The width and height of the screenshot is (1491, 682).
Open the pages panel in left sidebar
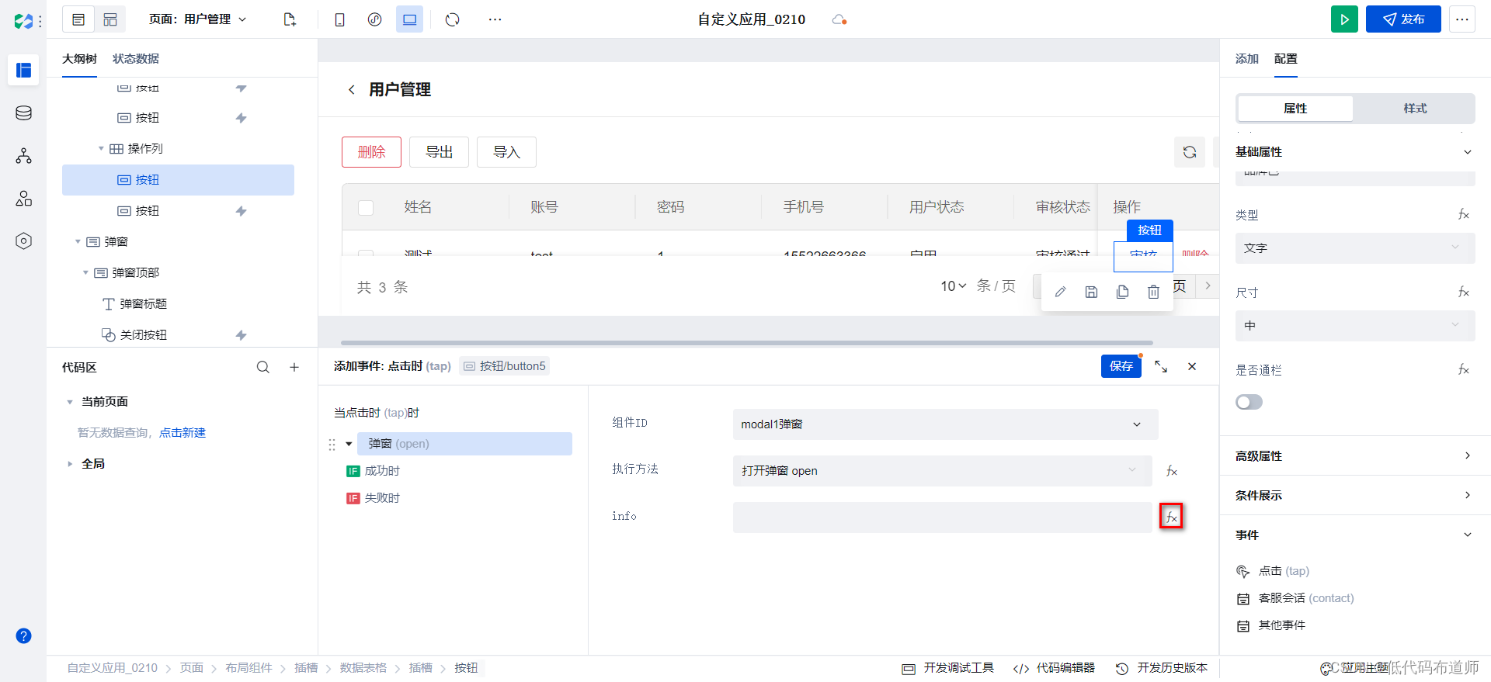23,70
